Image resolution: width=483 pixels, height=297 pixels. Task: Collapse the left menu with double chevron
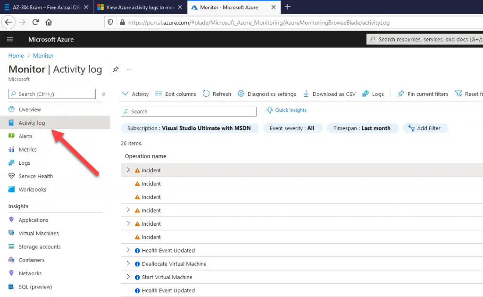(104, 94)
